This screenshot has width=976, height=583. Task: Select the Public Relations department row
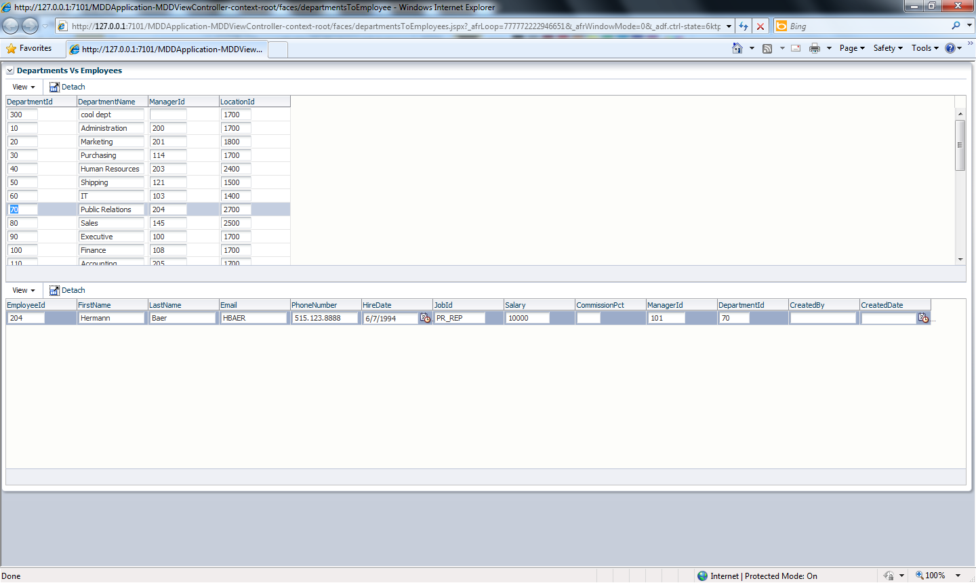pos(110,209)
